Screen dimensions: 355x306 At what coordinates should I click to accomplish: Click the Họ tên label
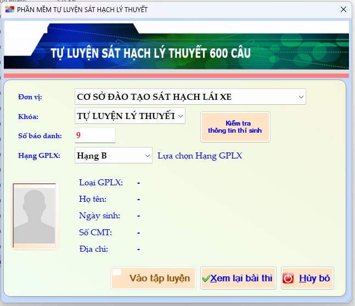click(x=93, y=199)
